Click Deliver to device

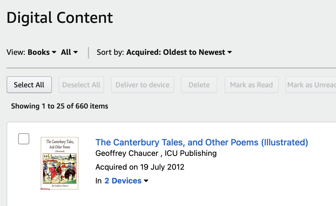pos(142,85)
